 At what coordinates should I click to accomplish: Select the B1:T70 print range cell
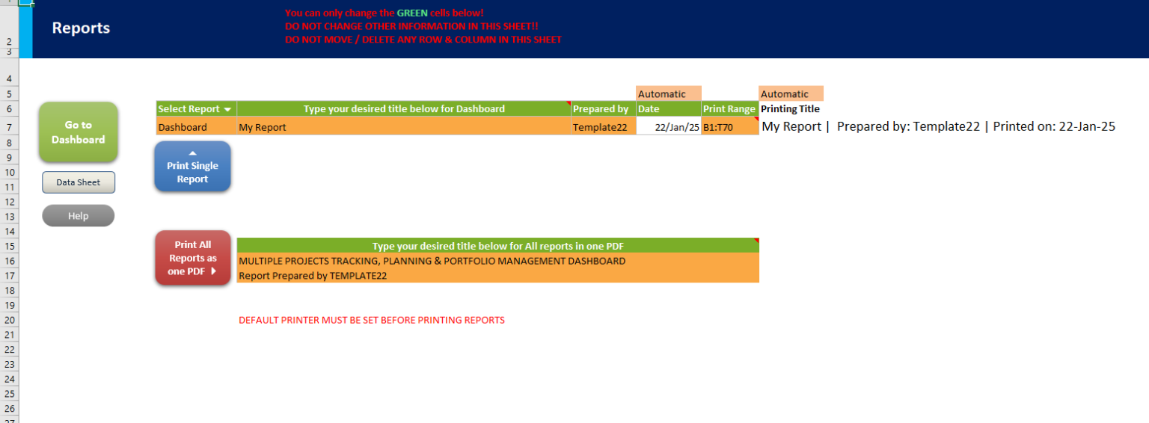point(730,127)
